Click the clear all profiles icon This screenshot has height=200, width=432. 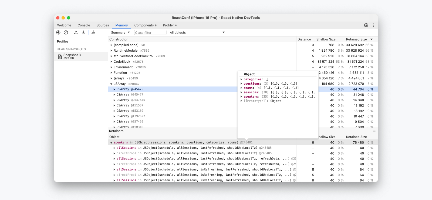pos(66,32)
